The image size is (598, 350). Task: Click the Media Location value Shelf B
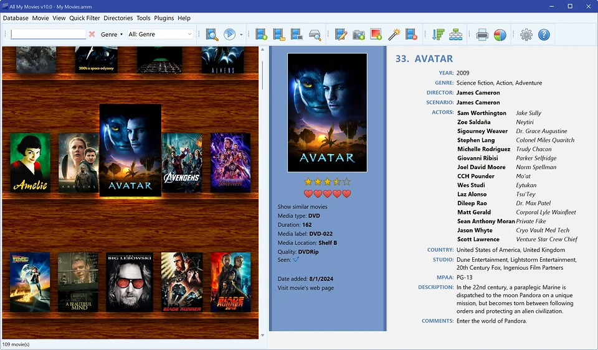328,242
